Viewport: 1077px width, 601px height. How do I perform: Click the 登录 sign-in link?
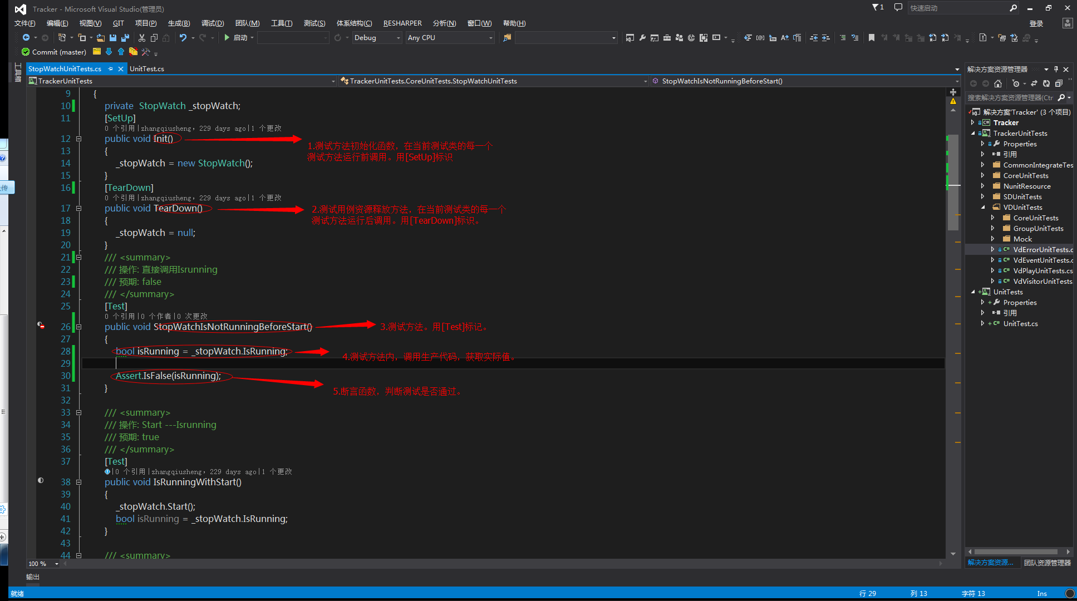click(1036, 23)
